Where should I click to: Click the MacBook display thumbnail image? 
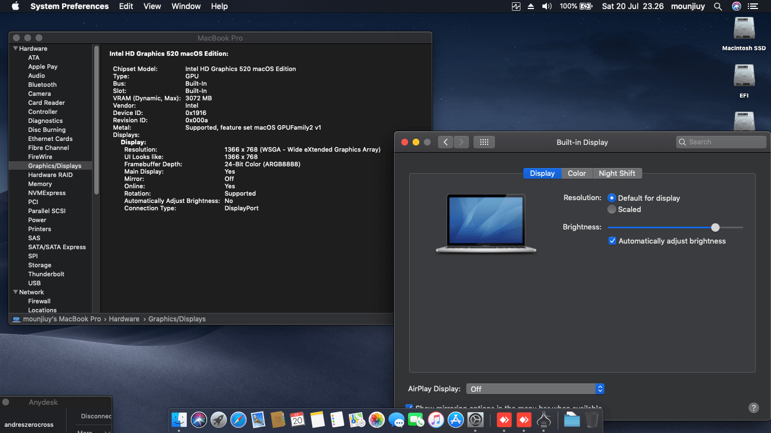pyautogui.click(x=486, y=223)
